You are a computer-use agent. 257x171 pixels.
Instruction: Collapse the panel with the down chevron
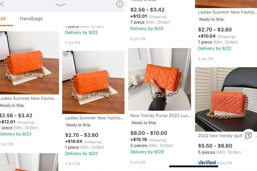tap(61, 5)
